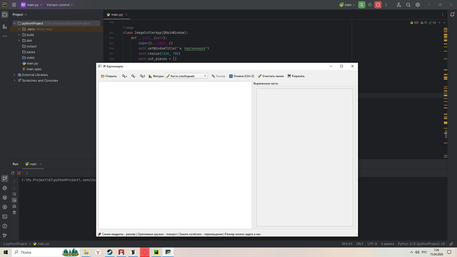Switch to the main tab in Run panel
457x257 pixels.
pos(33,164)
